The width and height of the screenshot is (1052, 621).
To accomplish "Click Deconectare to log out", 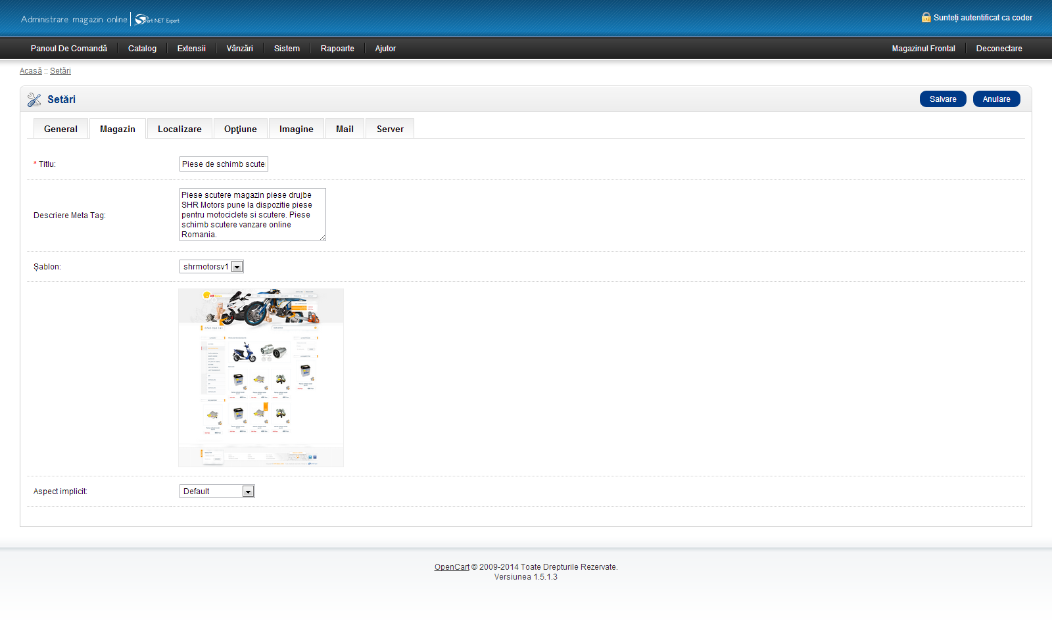I will click(x=999, y=49).
